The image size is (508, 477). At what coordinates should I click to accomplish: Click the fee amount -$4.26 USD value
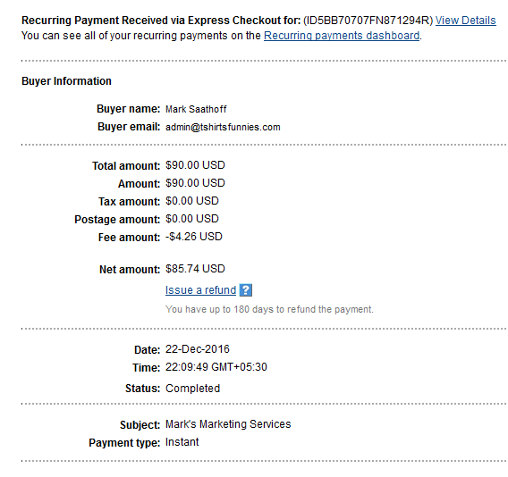click(194, 237)
